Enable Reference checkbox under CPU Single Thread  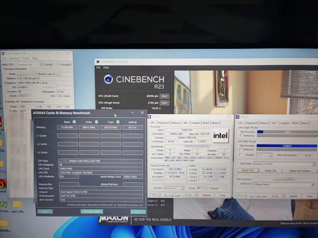pos(240,136)
